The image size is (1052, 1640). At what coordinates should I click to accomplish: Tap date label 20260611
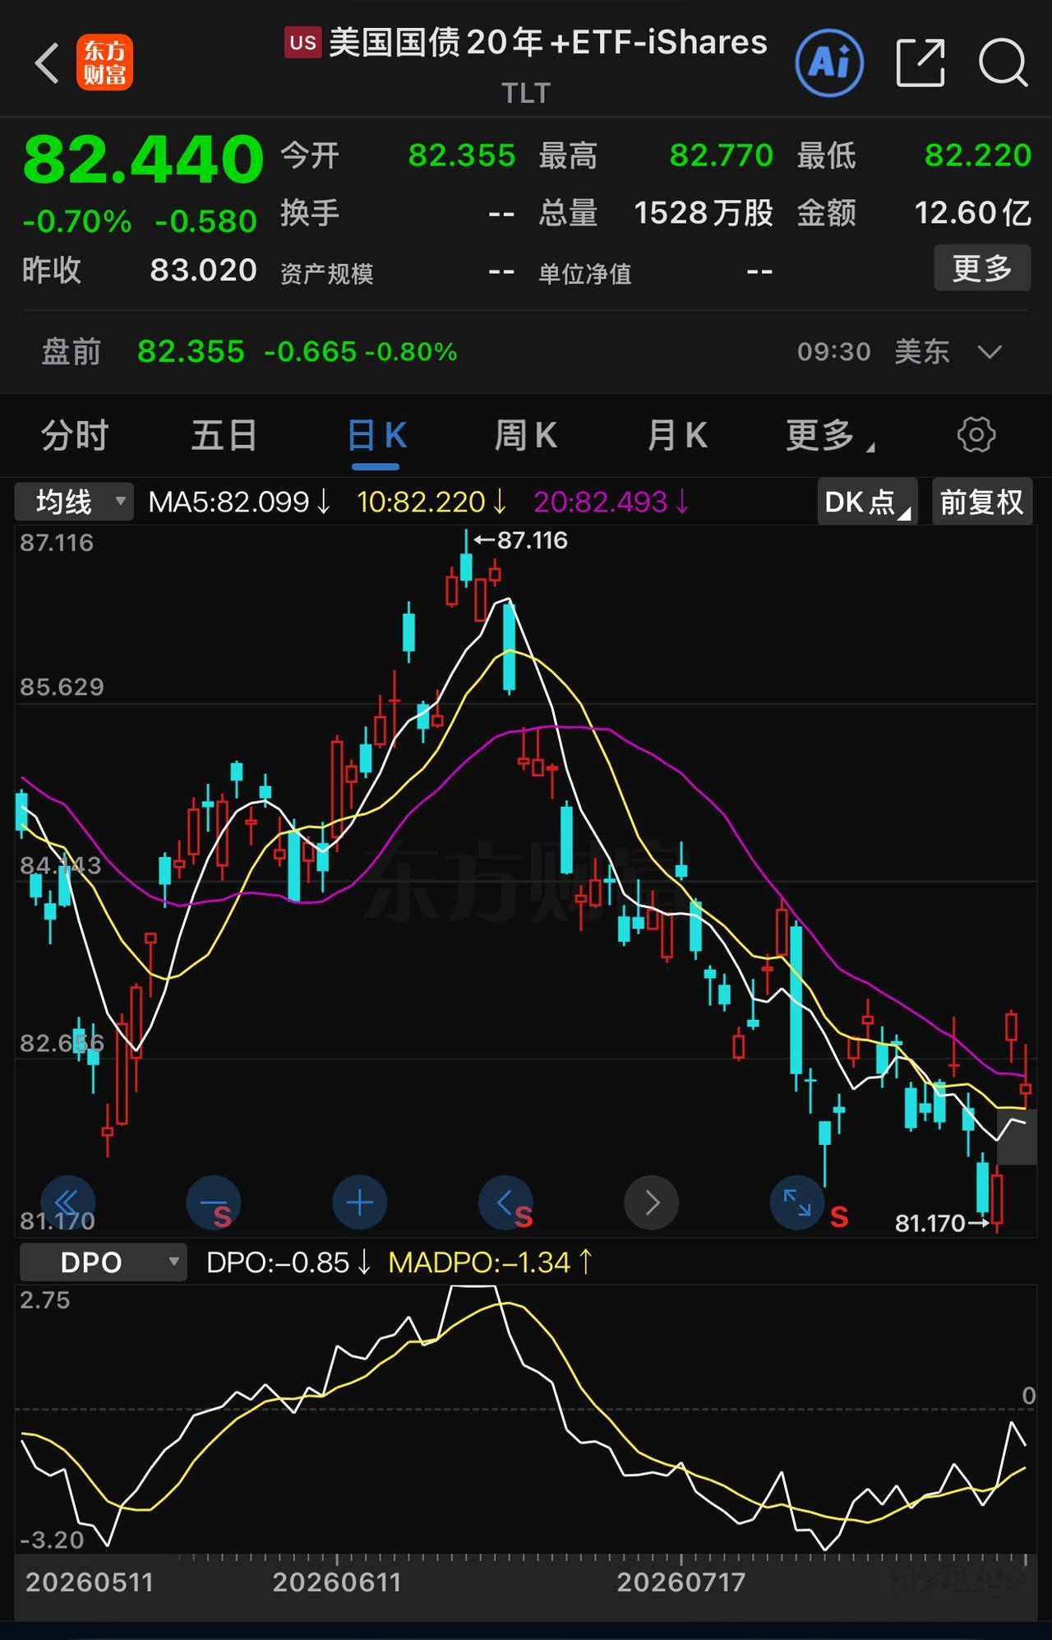[x=337, y=1582]
